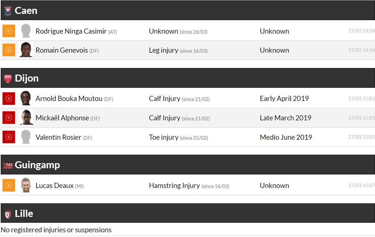Click the Valentin Rosier player name
The image size is (375, 237).
[x=58, y=137]
